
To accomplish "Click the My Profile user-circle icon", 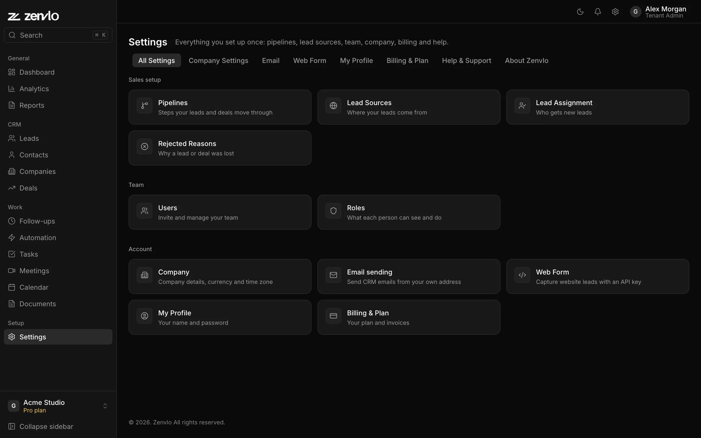I will click(144, 316).
